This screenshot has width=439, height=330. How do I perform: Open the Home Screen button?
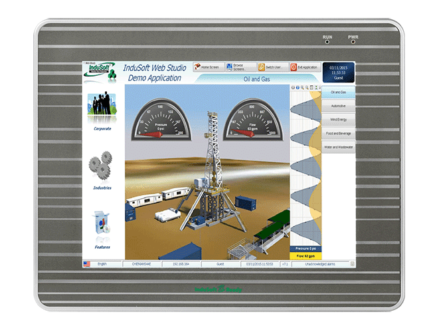click(x=209, y=67)
